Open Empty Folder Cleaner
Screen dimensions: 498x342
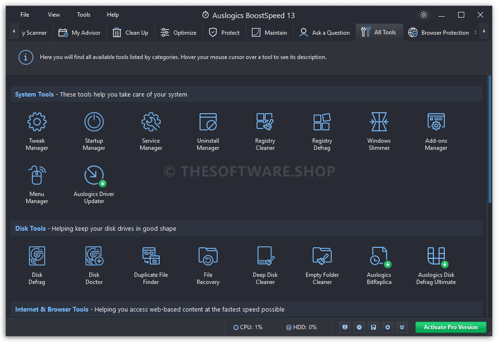pos(322,265)
